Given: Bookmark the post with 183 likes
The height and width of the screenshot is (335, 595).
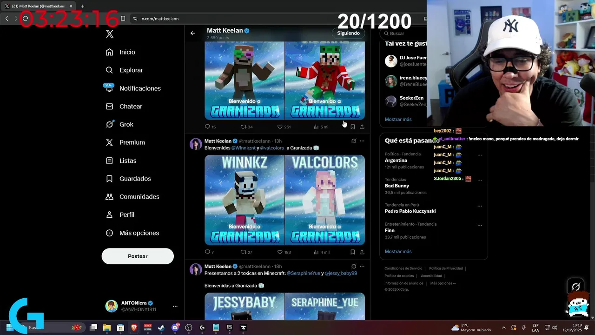Looking at the screenshot, I should 353,252.
